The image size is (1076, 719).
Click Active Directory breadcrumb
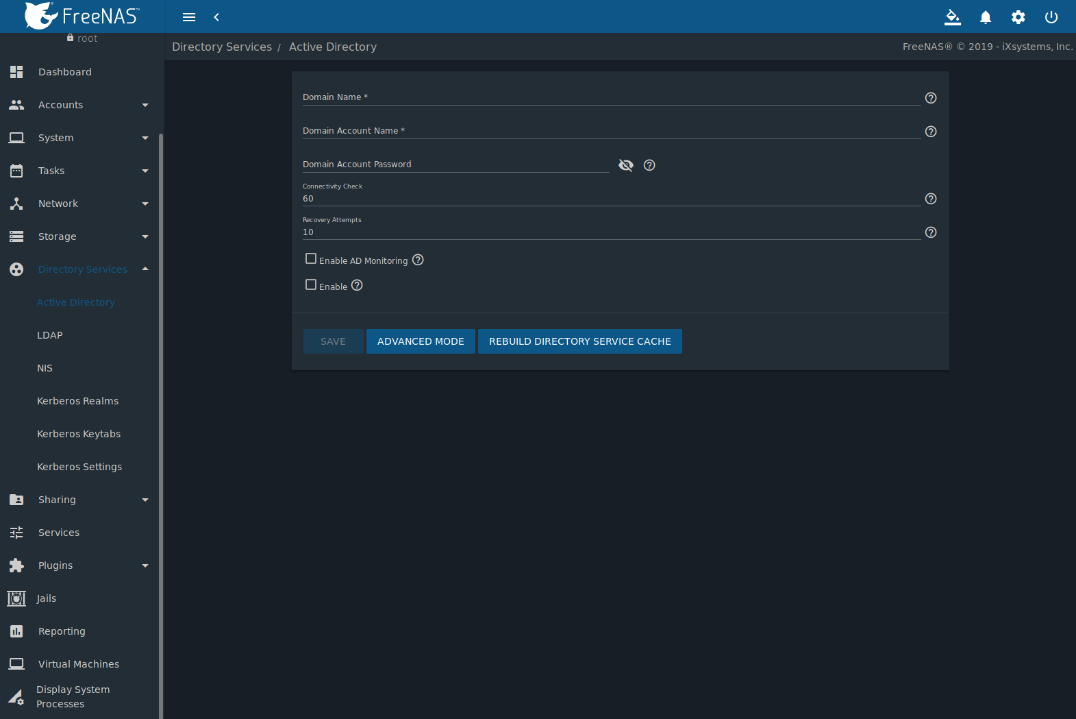(333, 47)
